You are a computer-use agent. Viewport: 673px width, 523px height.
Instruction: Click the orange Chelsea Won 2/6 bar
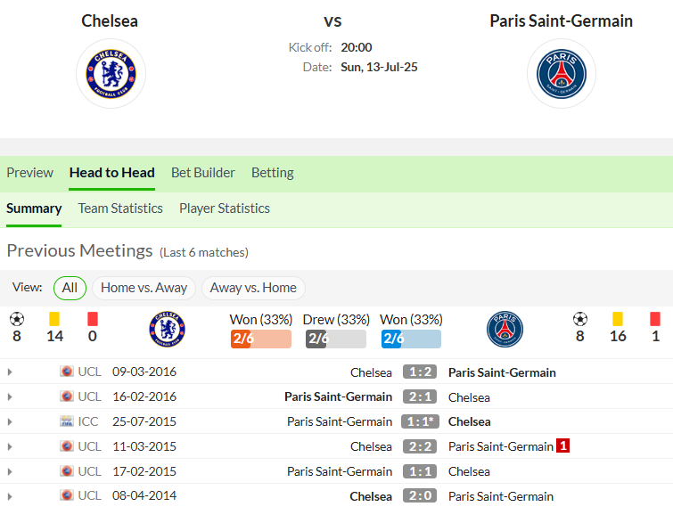(x=261, y=339)
